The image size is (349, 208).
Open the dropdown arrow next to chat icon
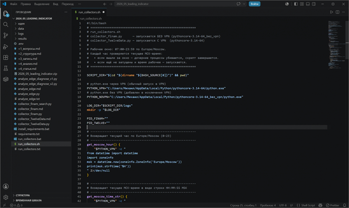pyautogui.click(x=244, y=4)
